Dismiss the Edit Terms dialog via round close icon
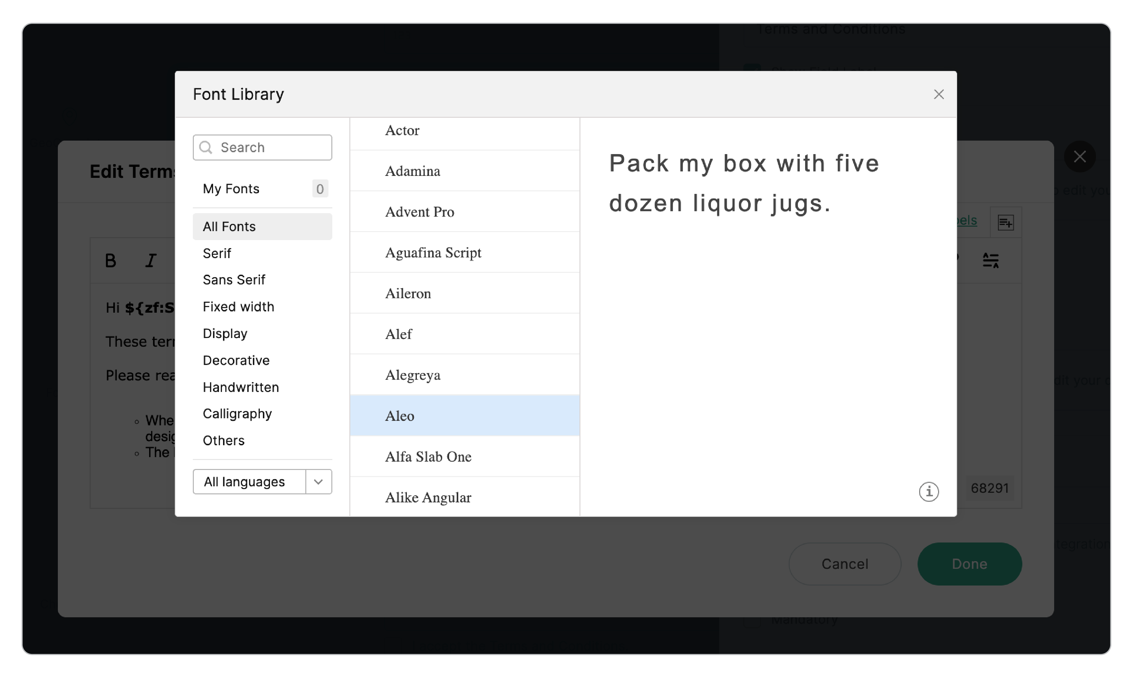 (1080, 156)
